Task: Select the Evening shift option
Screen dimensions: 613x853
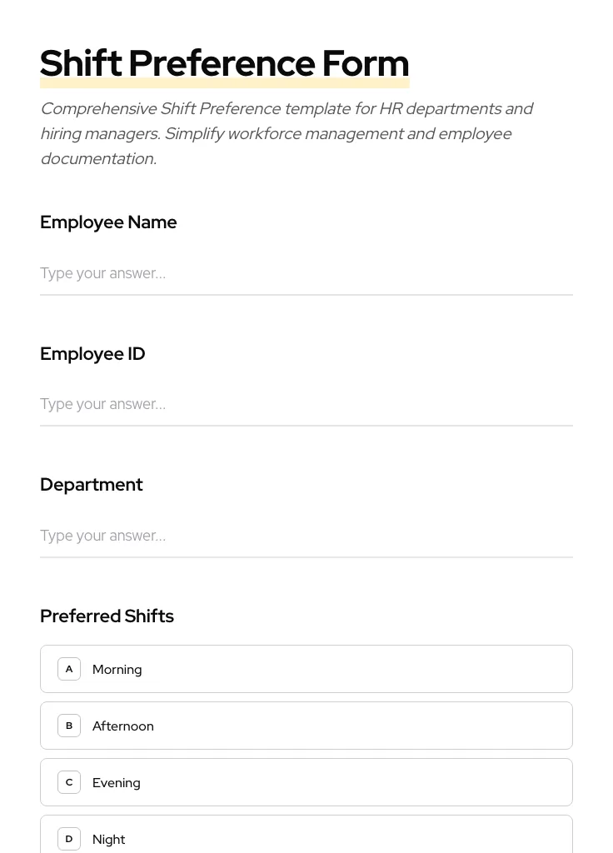Action: pyautogui.click(x=306, y=781)
